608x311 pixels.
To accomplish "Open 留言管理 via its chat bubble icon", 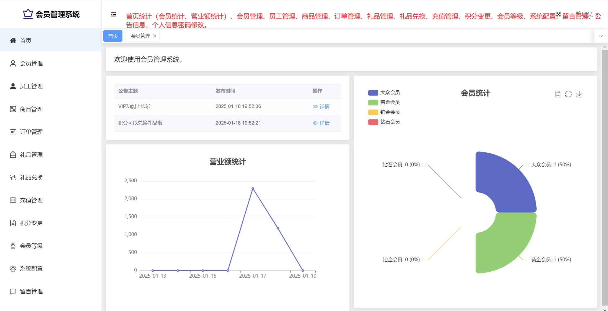I will pyautogui.click(x=13, y=291).
